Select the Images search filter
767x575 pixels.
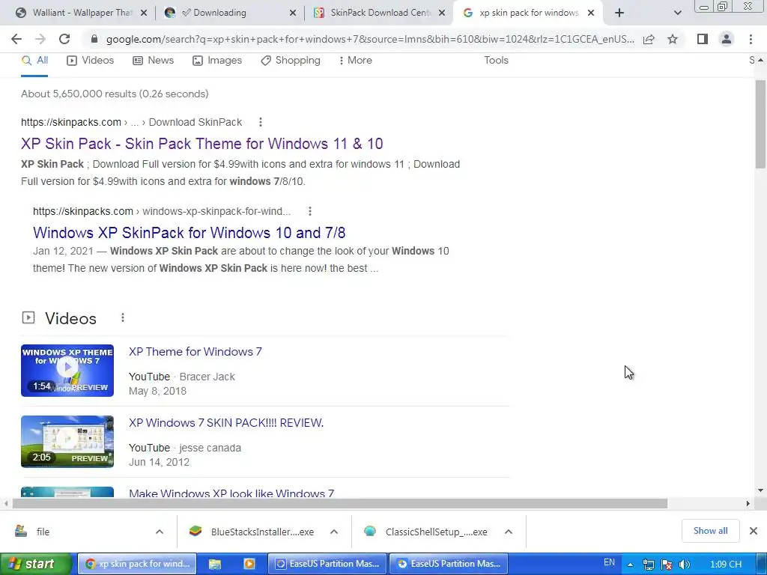pyautogui.click(x=217, y=61)
